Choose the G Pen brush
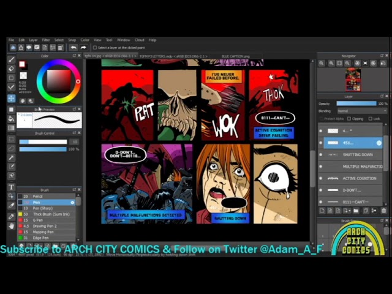The image size is (392, 294). (38, 220)
